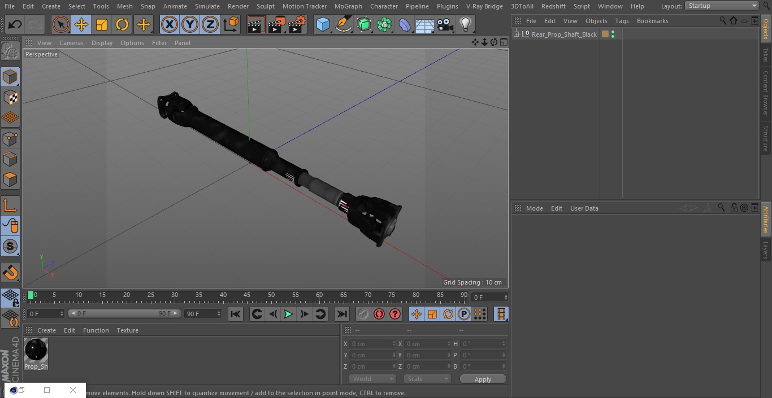Screen dimensions: 772x398
Task: Activate the Scale tool
Action: click(102, 25)
